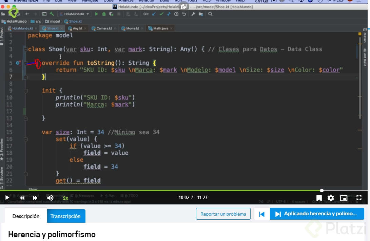
Task: Open the HolaMundoKt run configuration dropdown
Action: point(74,14)
